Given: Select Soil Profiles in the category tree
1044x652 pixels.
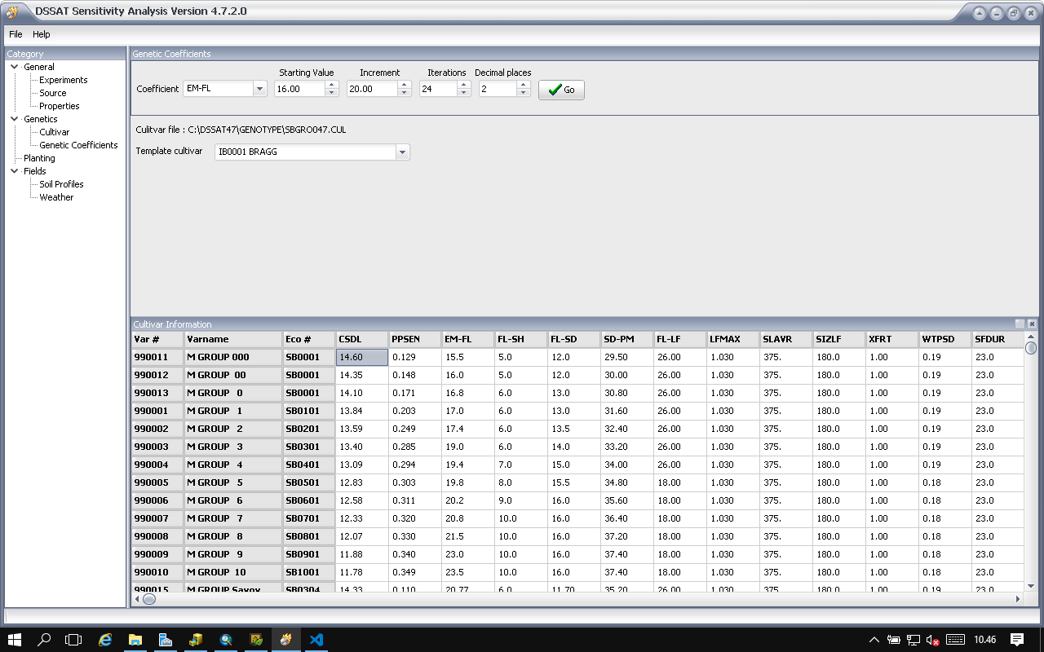Looking at the screenshot, I should pos(61,184).
